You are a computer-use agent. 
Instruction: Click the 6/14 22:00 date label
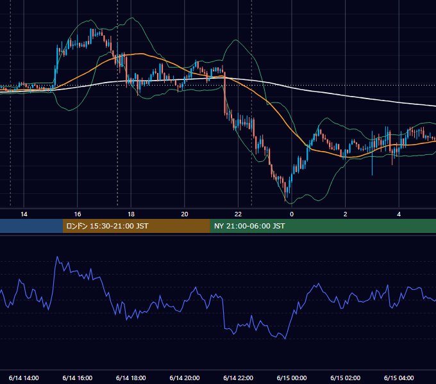tap(239, 378)
